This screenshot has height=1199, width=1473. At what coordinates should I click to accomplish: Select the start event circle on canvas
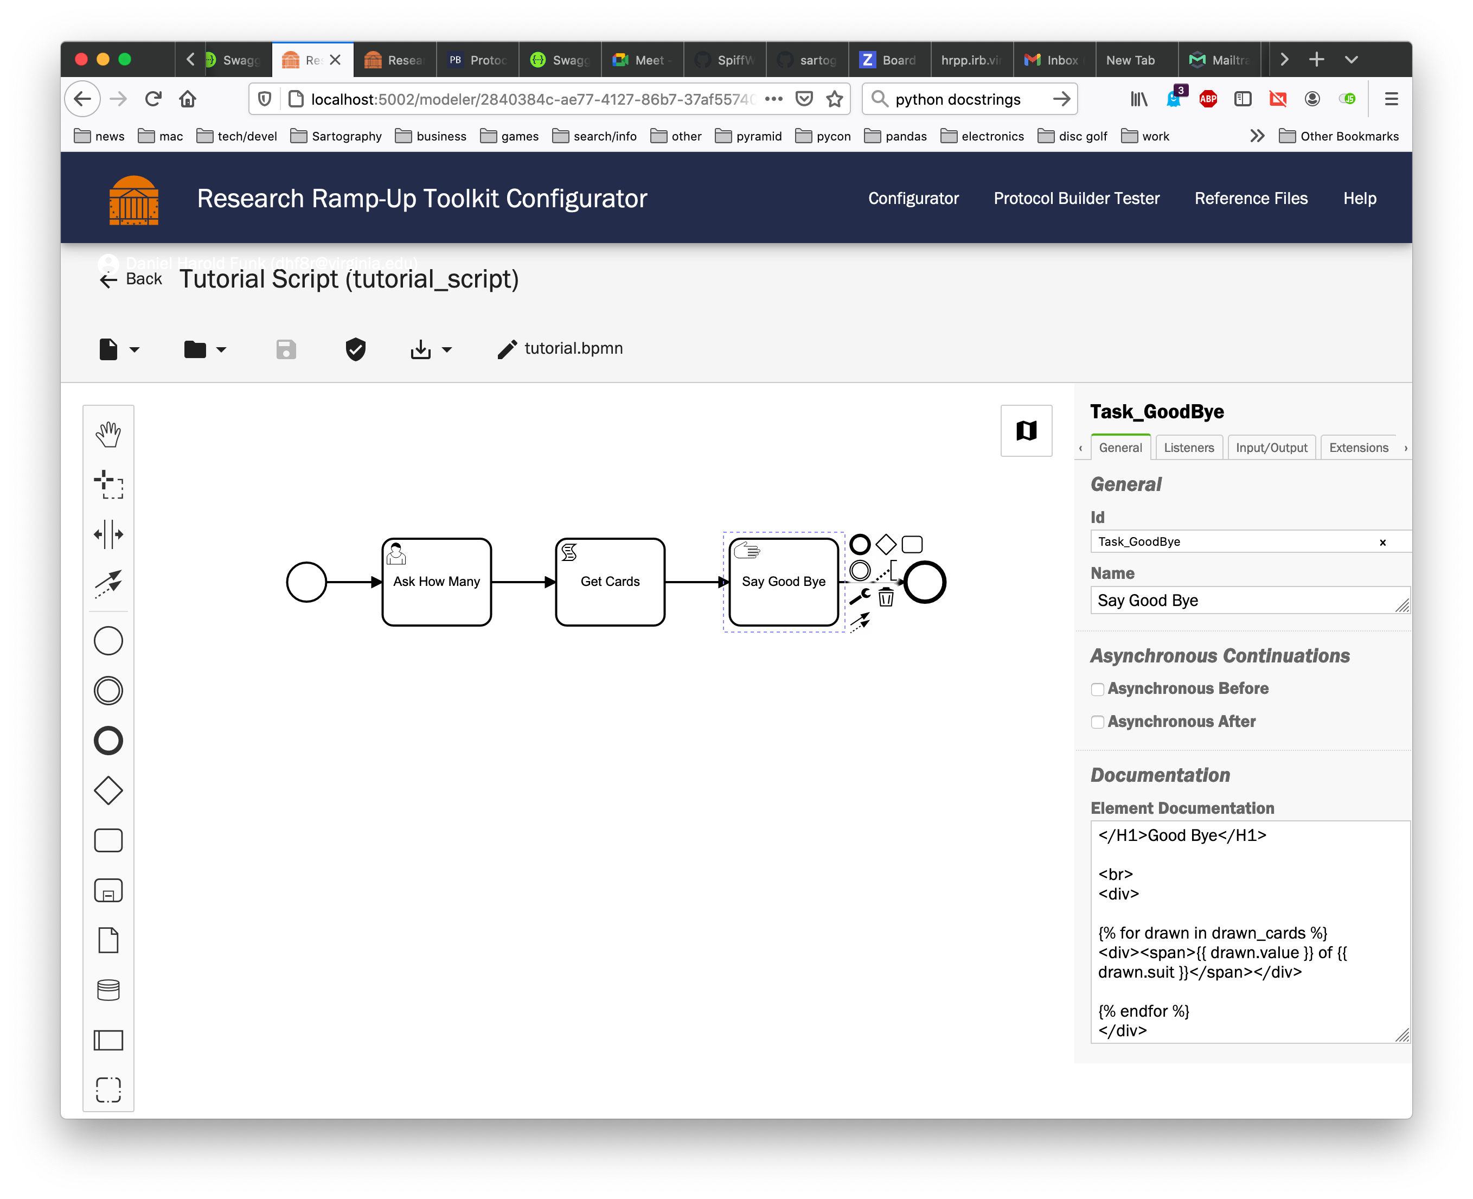[306, 582]
